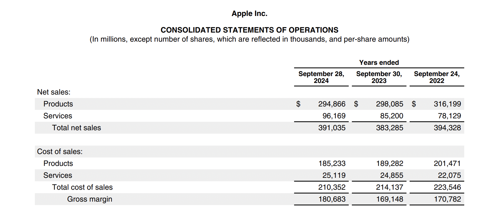Image resolution: width=484 pixels, height=211 pixels.
Task: Click the Apple Inc. title heading
Action: click(249, 13)
